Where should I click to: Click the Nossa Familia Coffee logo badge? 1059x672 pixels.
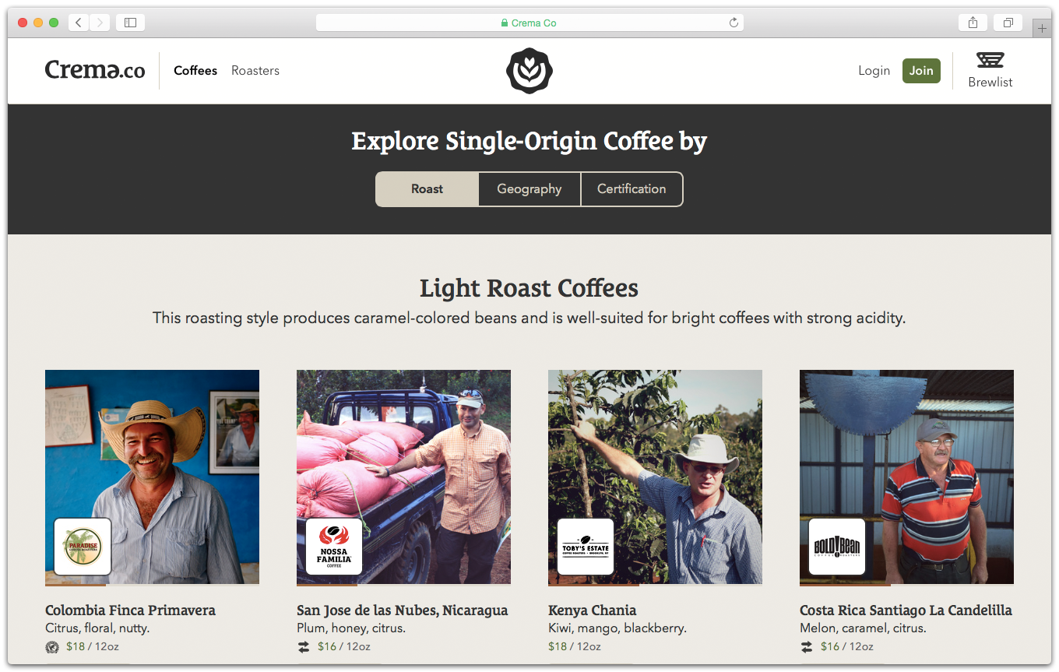(x=333, y=547)
